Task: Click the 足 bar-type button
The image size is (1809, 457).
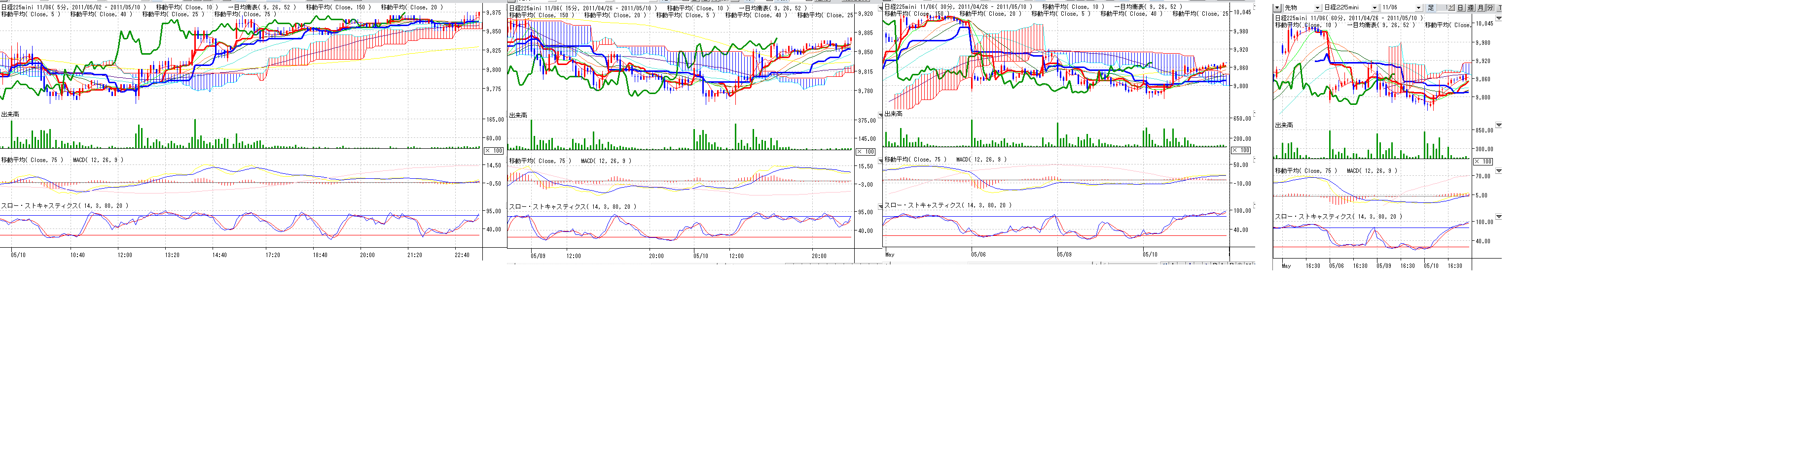Action: (x=1431, y=8)
